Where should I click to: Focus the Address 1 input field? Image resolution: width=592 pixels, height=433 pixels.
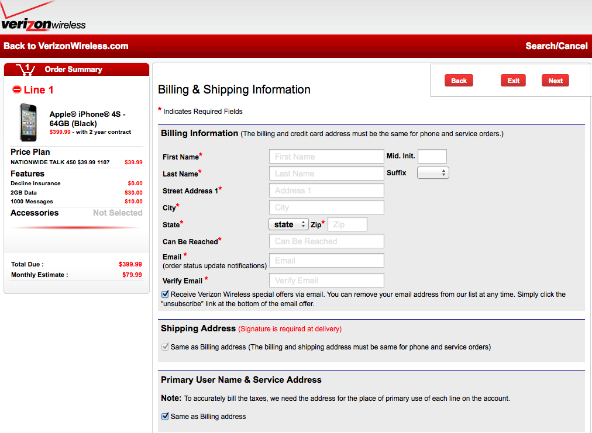click(326, 190)
